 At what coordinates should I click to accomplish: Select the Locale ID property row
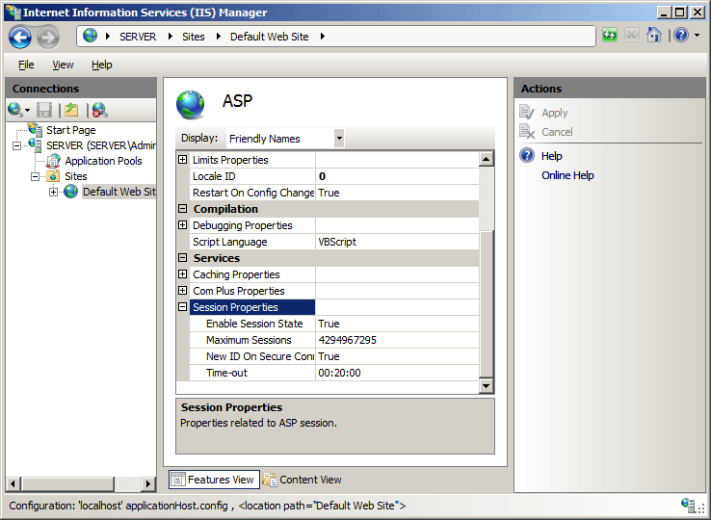pos(334,176)
